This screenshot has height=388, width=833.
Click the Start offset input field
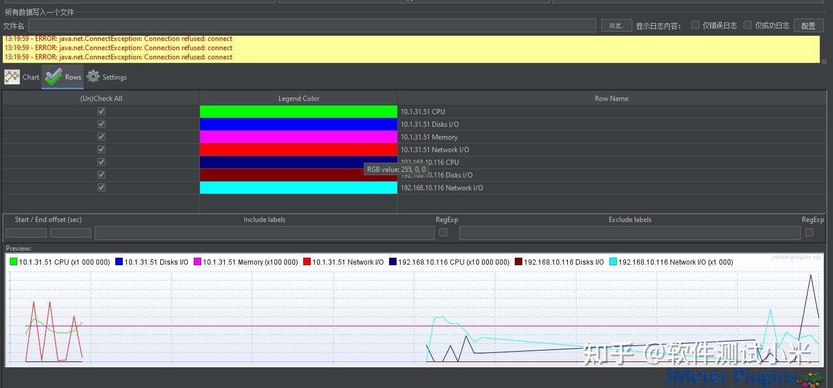pyautogui.click(x=26, y=233)
